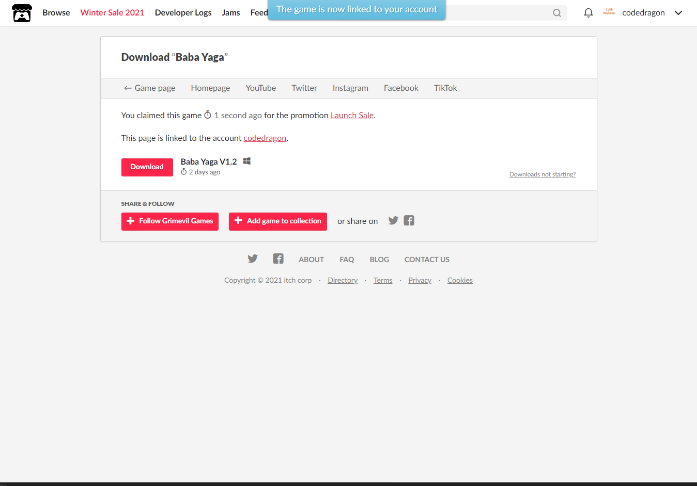Open the ABOUT footer link
This screenshot has width=697, height=486.
coord(311,260)
